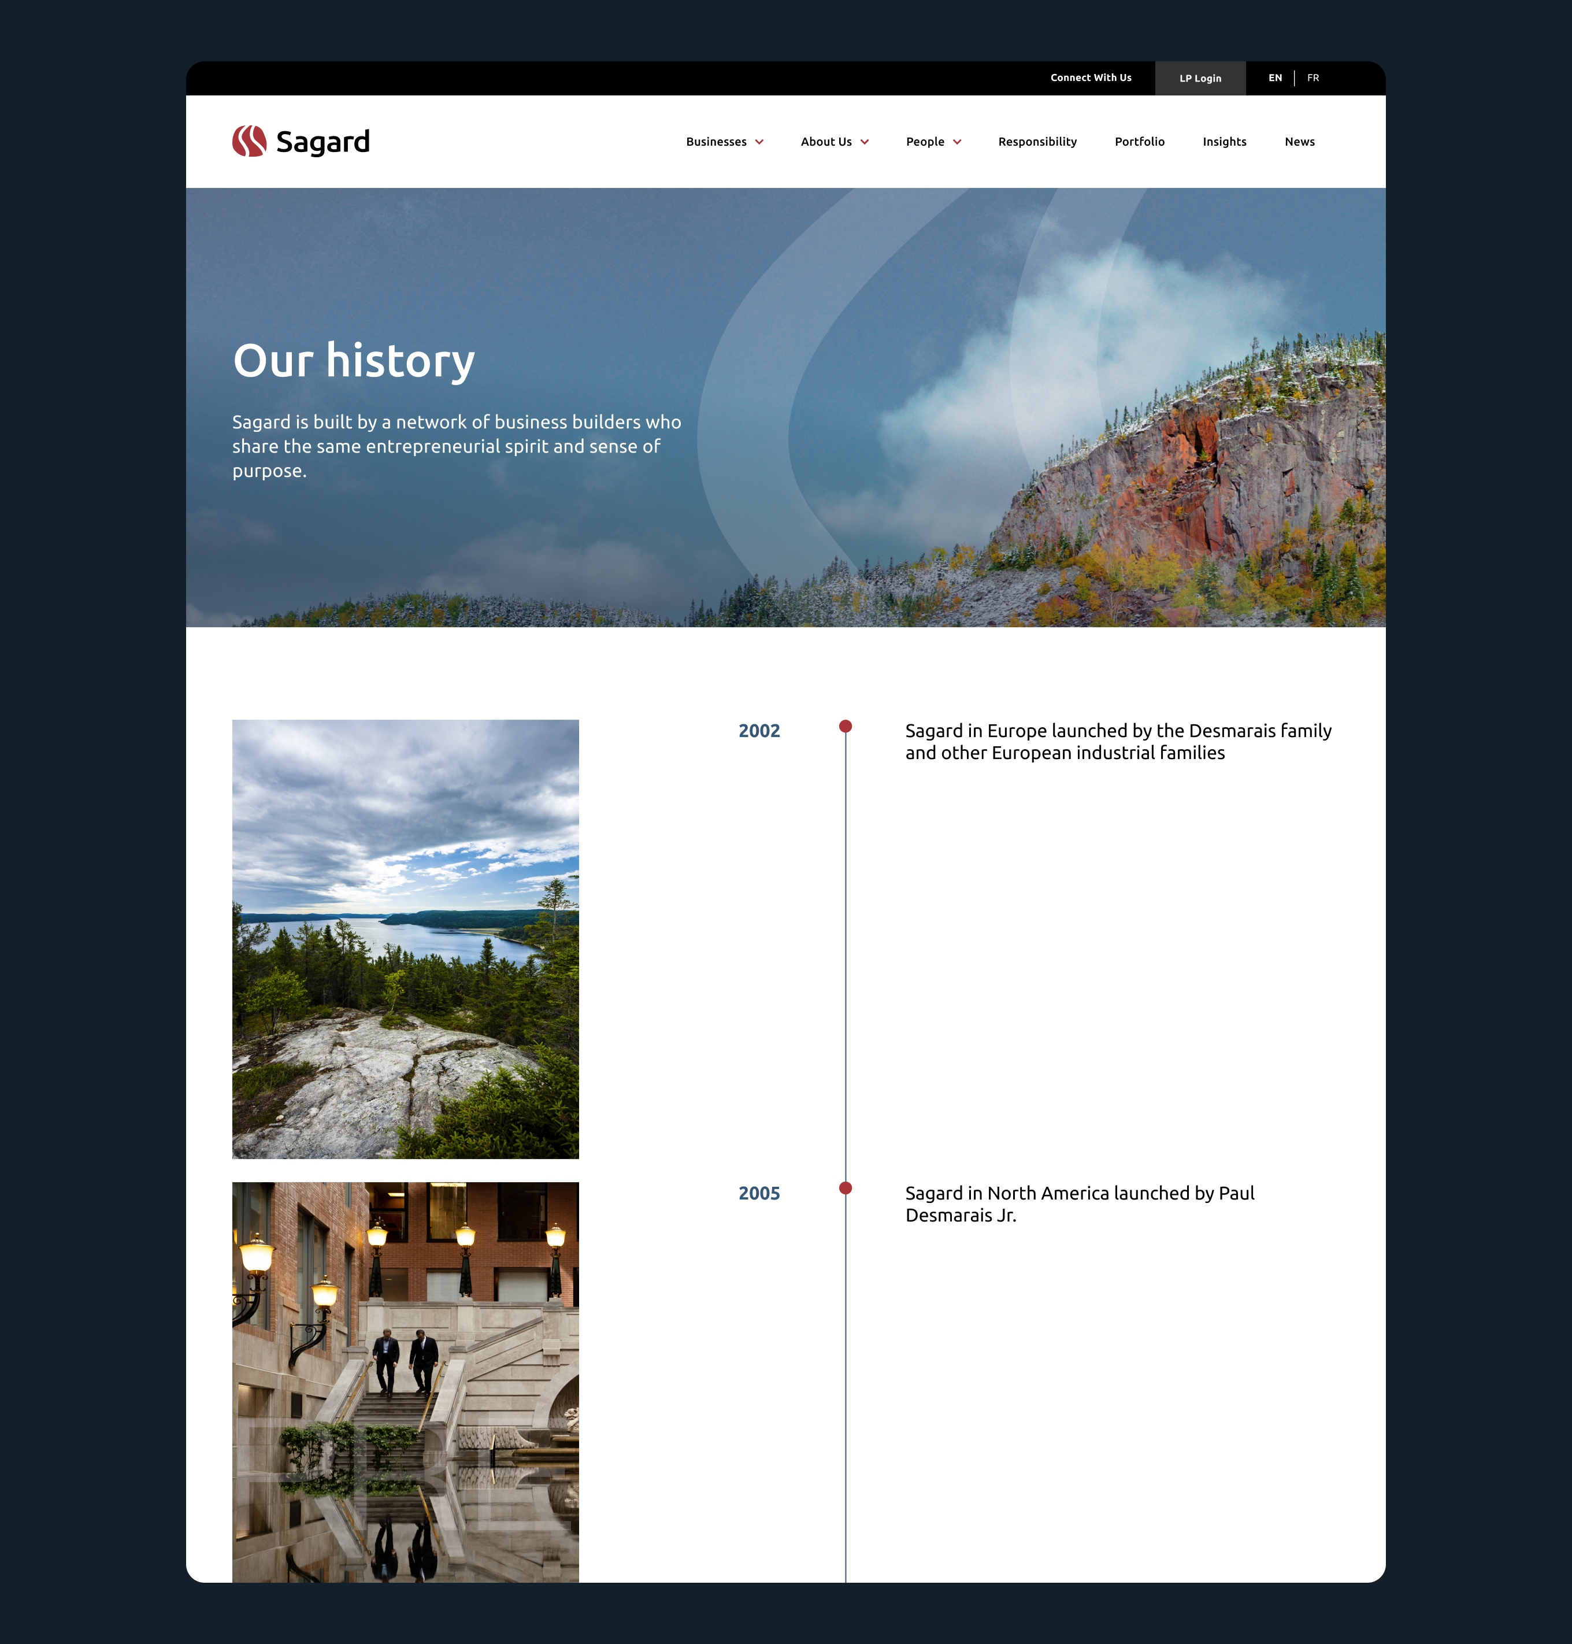This screenshot has height=1644, width=1572.
Task: Expand the Businesses dropdown chevron
Action: 759,142
